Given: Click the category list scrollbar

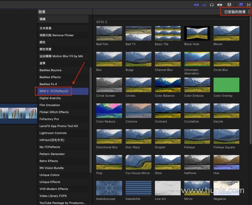Looking at the screenshot, I should pyautogui.click(x=91, y=120).
